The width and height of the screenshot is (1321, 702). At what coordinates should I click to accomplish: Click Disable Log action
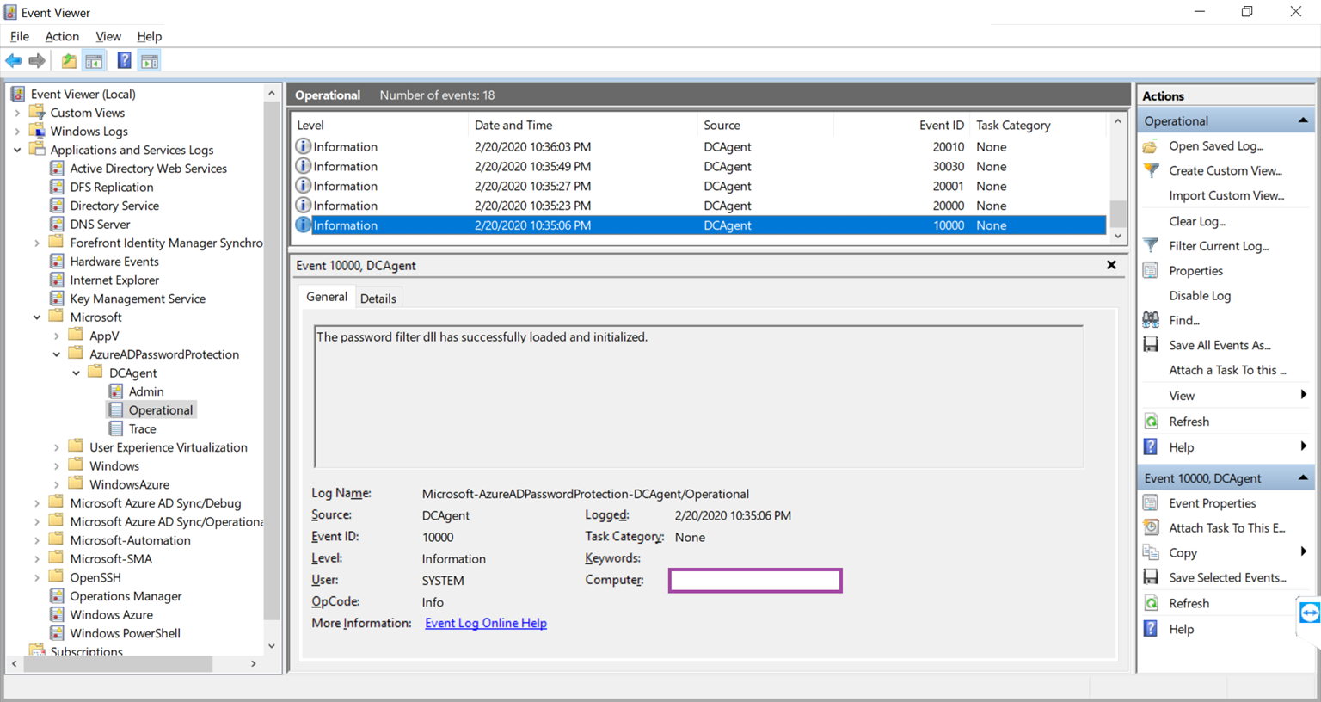tap(1200, 295)
